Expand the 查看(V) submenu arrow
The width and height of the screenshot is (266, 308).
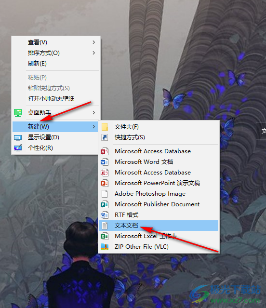pyautogui.click(x=94, y=42)
